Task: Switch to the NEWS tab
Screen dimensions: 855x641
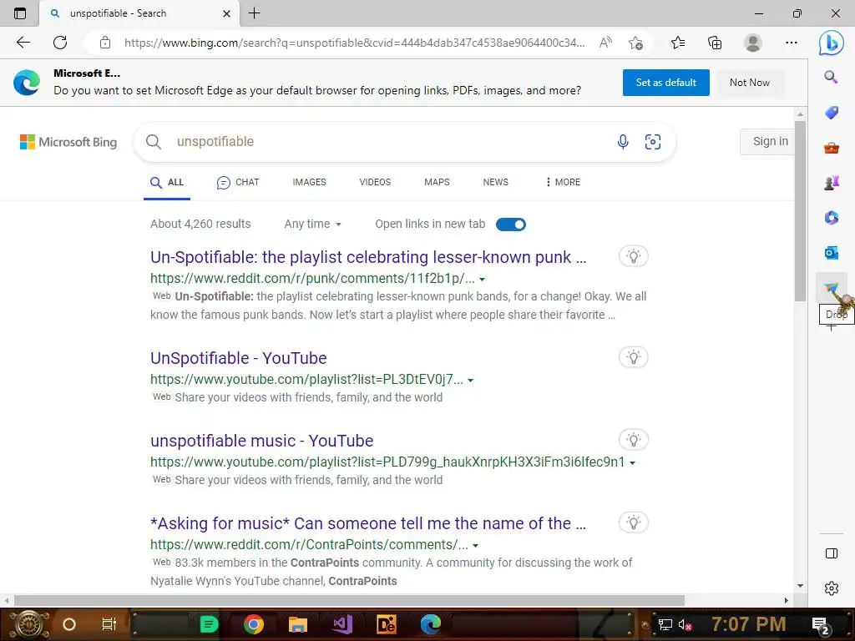Action: pos(496,182)
